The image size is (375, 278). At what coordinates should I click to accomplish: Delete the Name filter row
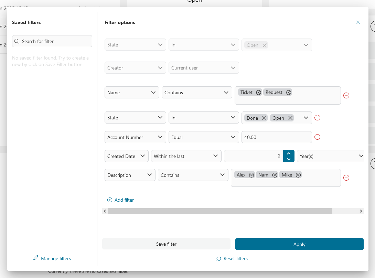346,95
